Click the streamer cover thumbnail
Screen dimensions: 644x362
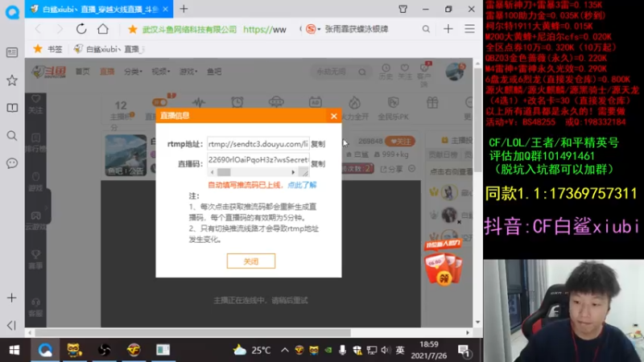pyautogui.click(x=126, y=155)
